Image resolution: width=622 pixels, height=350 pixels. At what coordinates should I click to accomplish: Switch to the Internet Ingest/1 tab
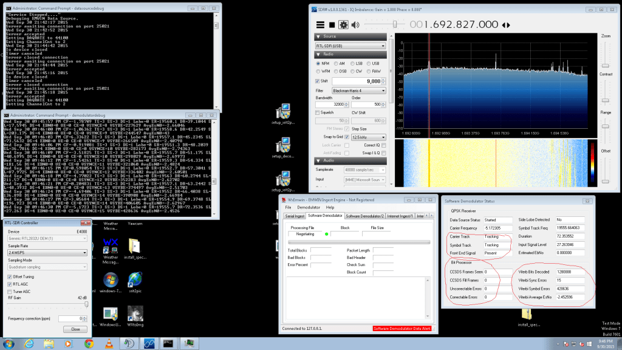[400, 216]
